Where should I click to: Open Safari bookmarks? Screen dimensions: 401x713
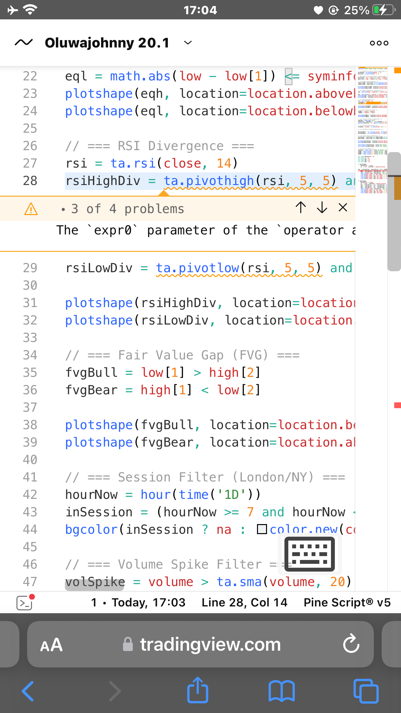pos(282,691)
